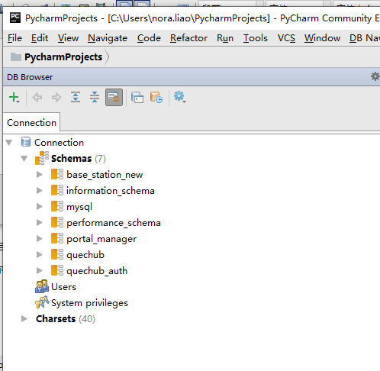Expand the quechub_auth schema
The image size is (380, 371).
click(x=40, y=271)
